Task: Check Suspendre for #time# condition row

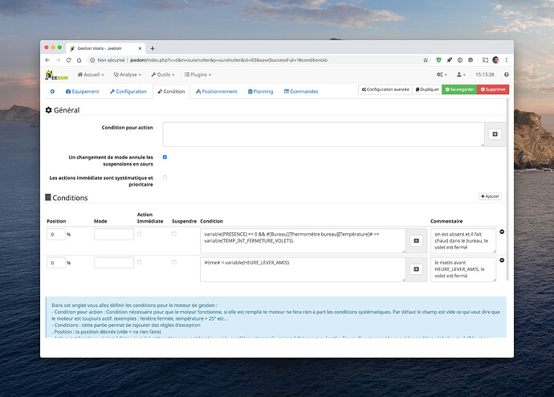Action: pyautogui.click(x=174, y=262)
